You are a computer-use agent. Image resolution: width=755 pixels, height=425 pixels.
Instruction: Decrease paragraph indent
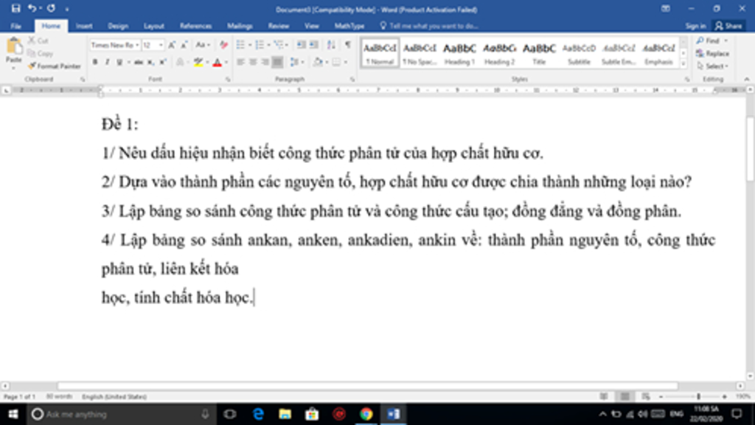pos(302,45)
